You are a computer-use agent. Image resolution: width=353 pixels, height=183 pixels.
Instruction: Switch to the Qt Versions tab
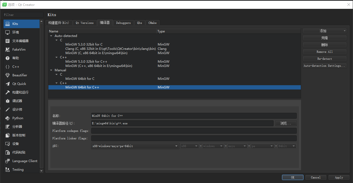coord(84,23)
